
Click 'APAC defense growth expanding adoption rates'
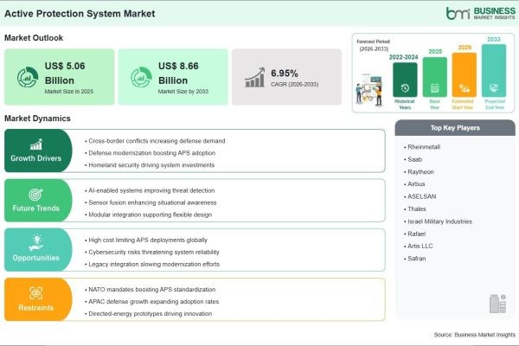(154, 302)
